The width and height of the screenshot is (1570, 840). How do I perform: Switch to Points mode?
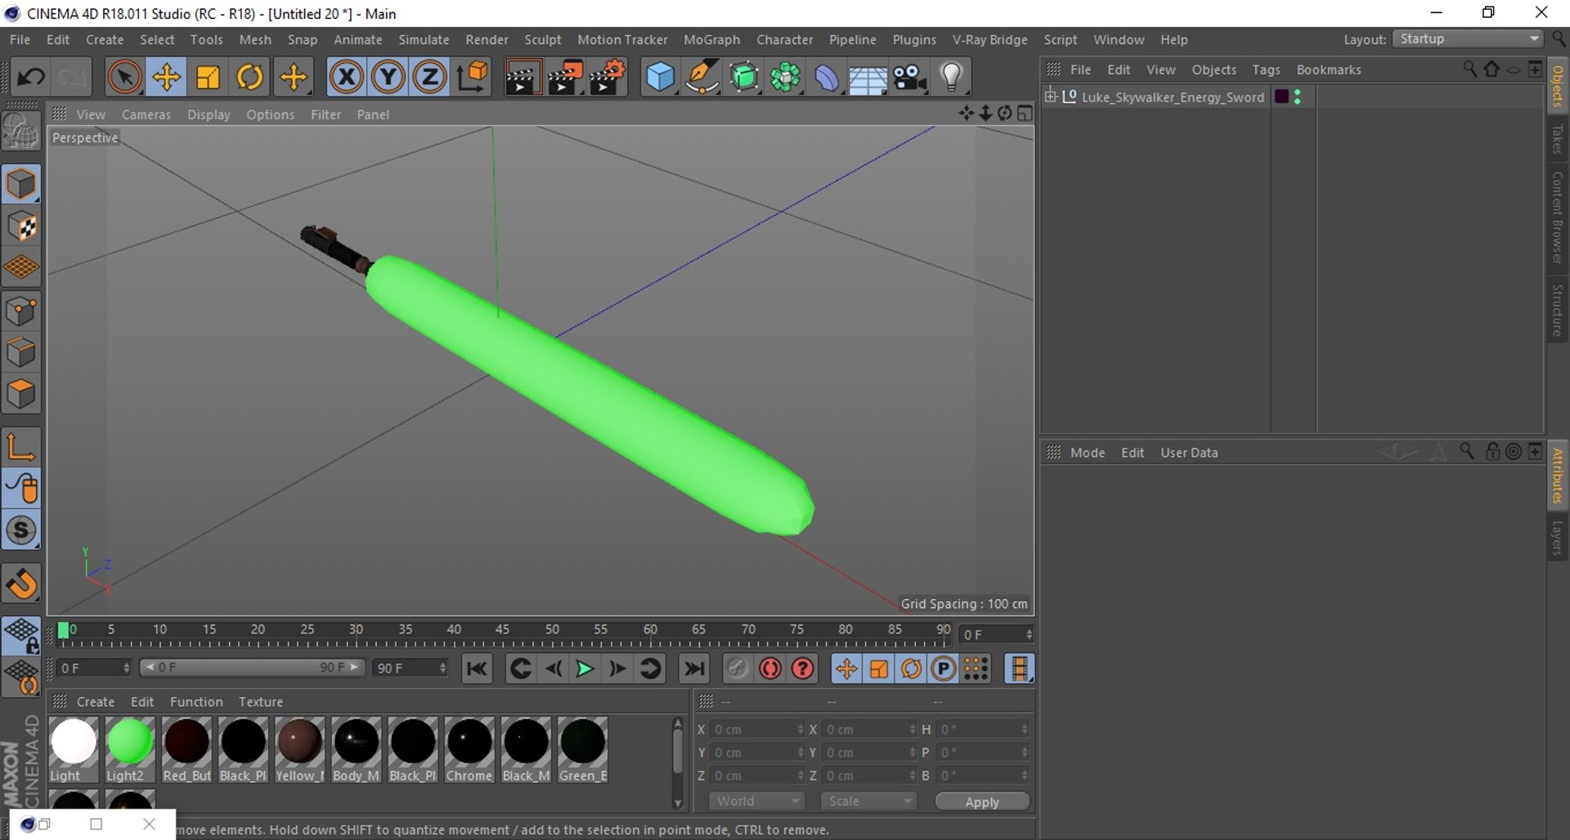[x=21, y=311]
